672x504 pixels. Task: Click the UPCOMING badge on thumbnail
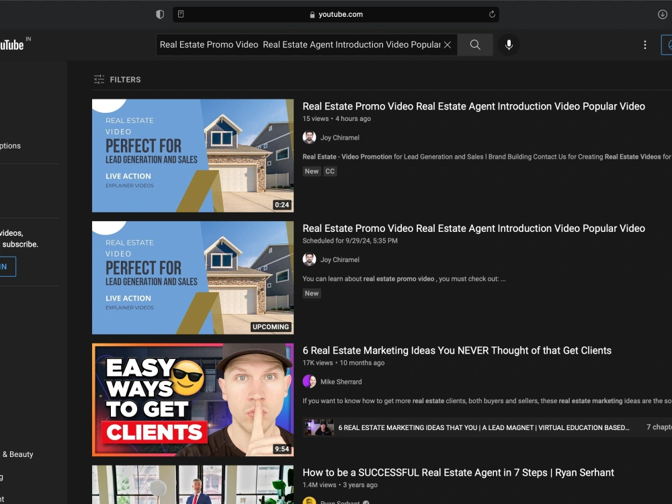pyautogui.click(x=271, y=327)
